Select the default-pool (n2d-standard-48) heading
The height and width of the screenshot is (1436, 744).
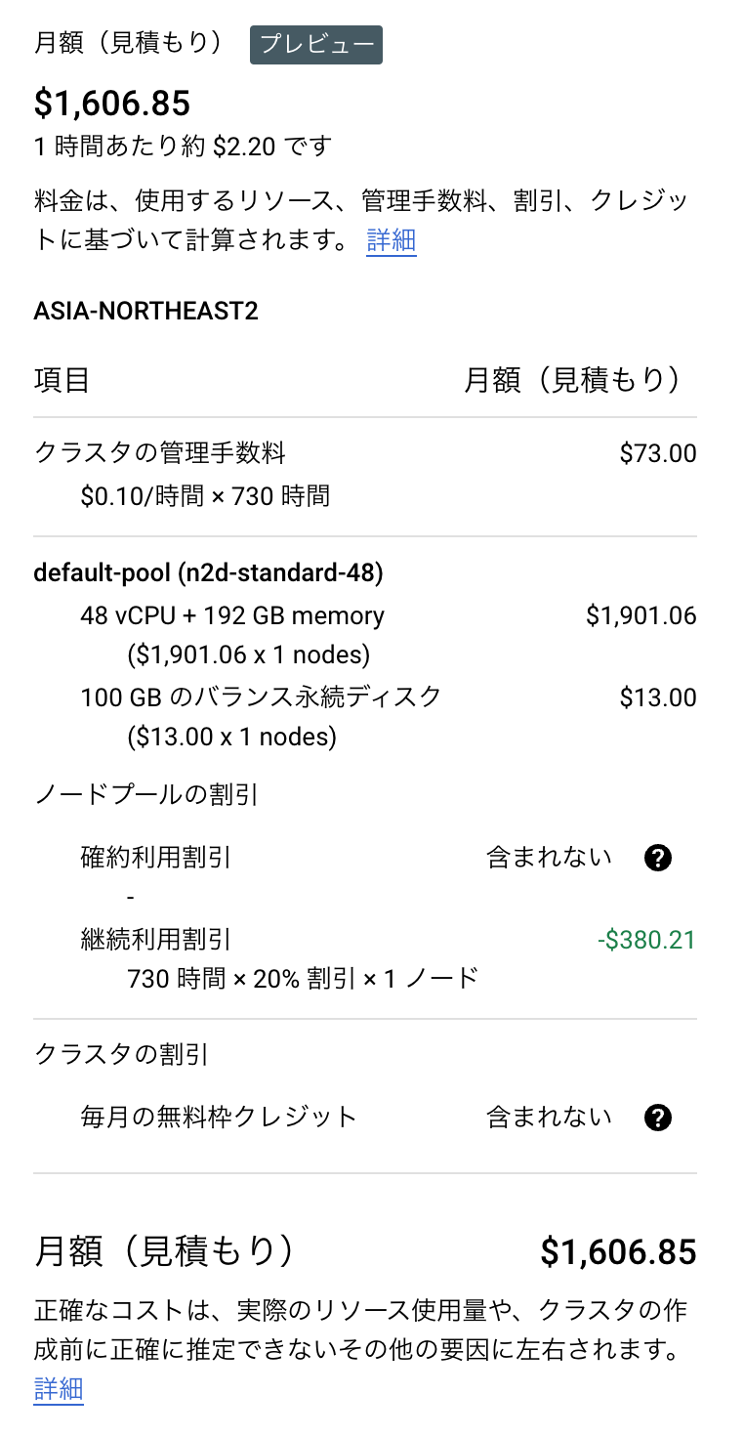pos(208,573)
